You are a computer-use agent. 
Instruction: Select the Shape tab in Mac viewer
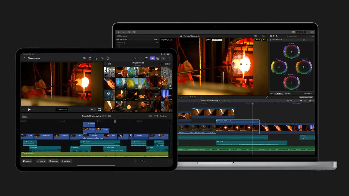(209, 40)
